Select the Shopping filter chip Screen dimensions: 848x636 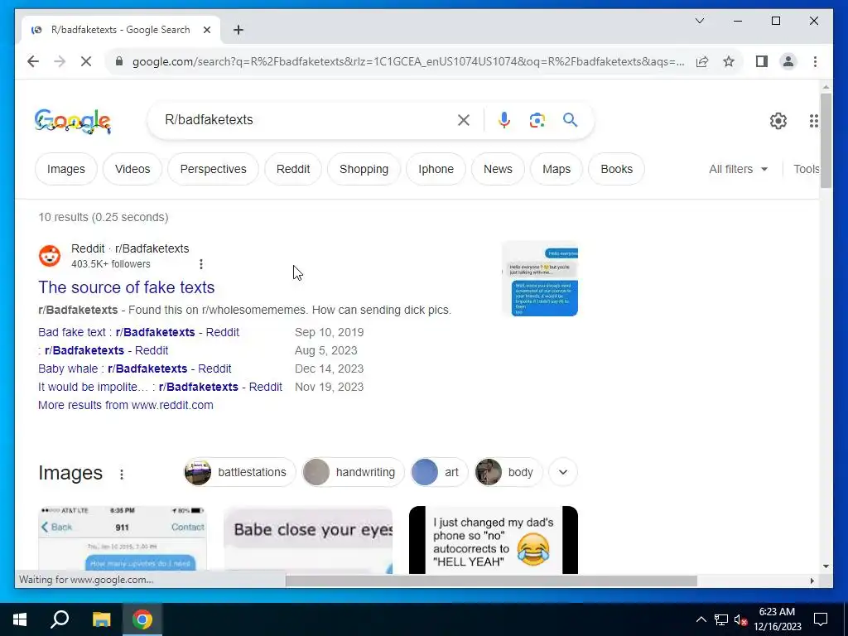tap(364, 169)
